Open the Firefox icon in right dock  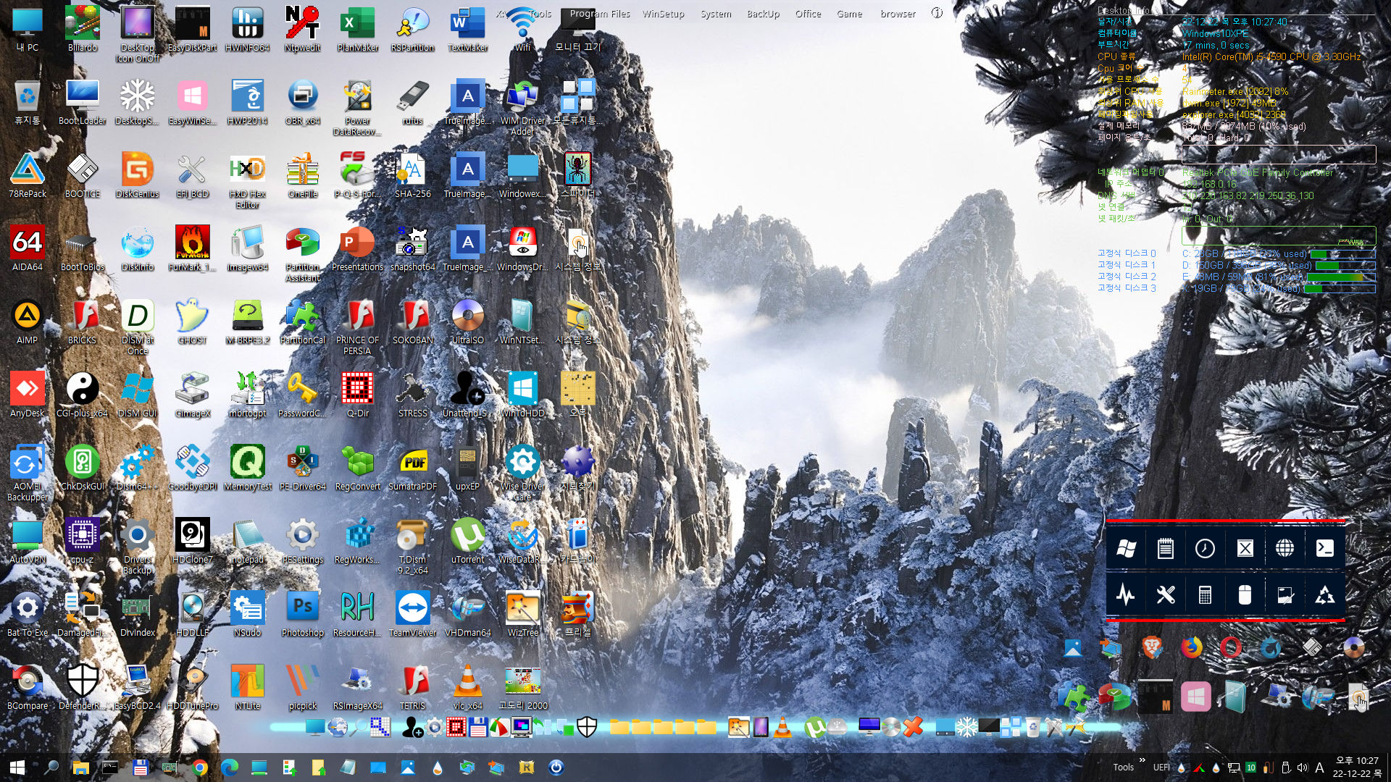[1191, 647]
